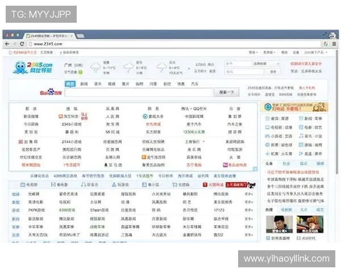Click the third weather cloud icon
The width and height of the screenshot is (341, 273).
tap(161, 67)
